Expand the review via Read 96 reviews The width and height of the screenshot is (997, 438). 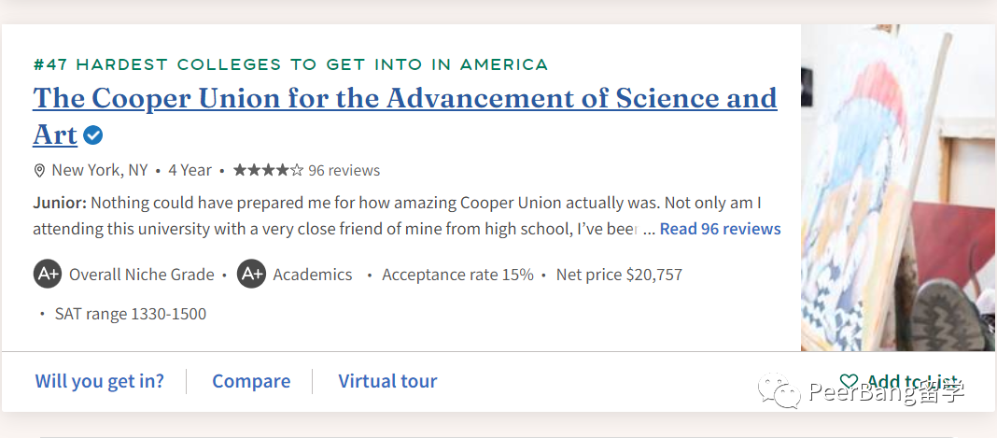pos(720,229)
